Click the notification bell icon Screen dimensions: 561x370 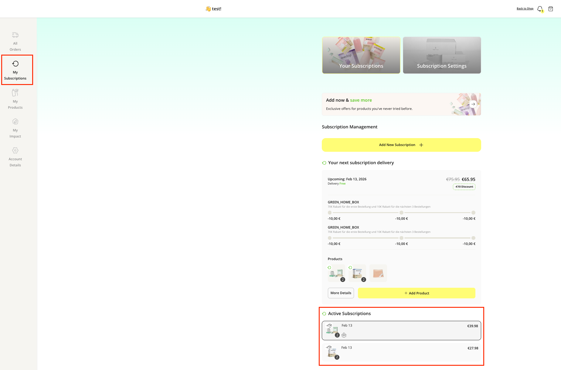click(540, 9)
